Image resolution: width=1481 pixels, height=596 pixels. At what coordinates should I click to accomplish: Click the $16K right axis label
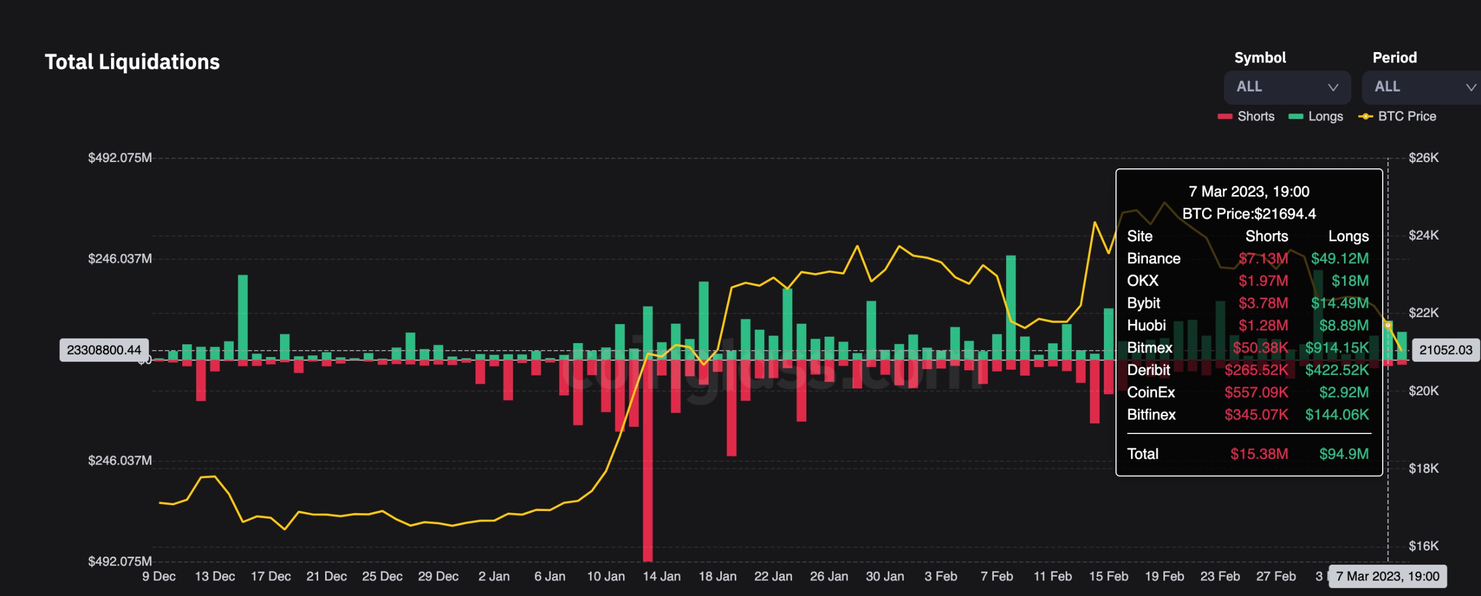coord(1424,546)
